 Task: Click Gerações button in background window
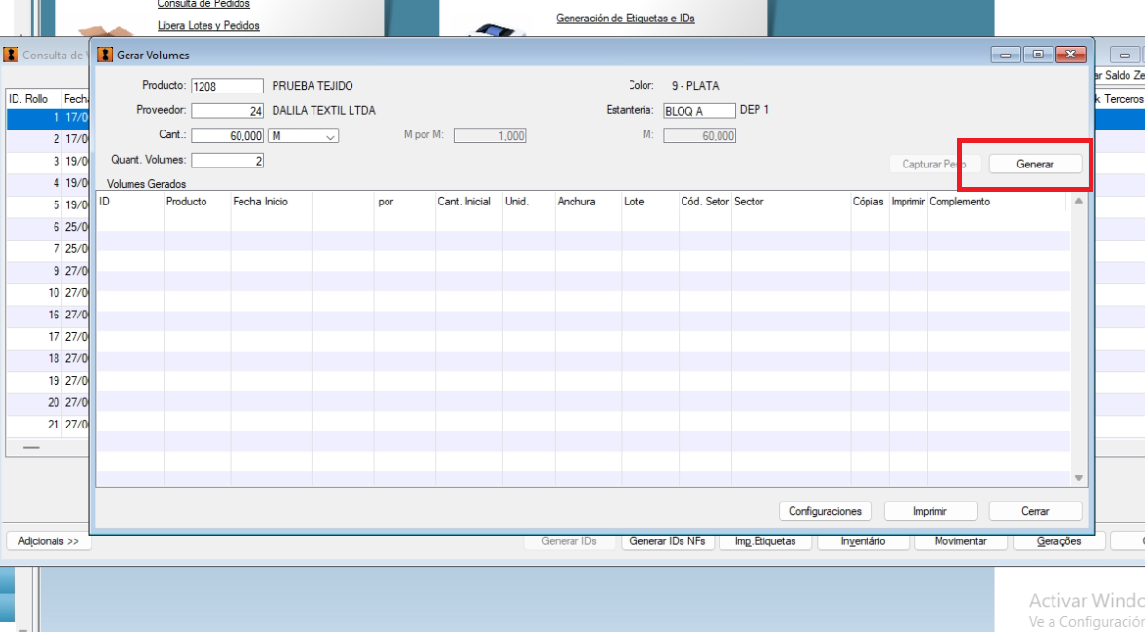[x=1059, y=541]
